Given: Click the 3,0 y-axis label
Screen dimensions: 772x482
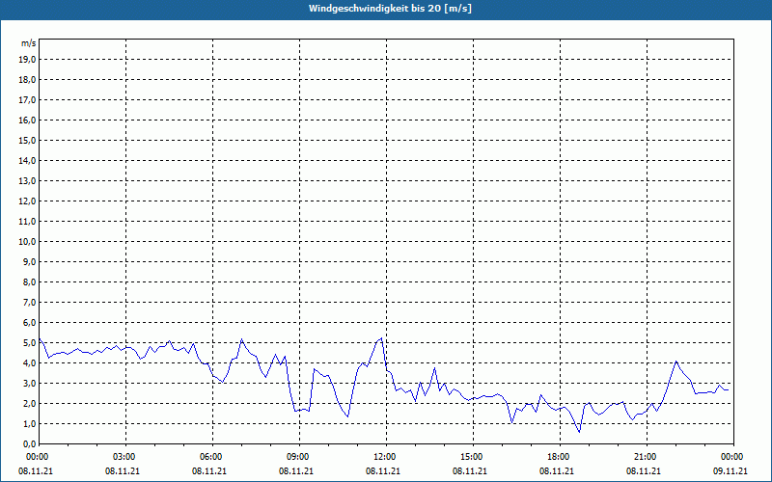Looking at the screenshot, I should point(29,383).
